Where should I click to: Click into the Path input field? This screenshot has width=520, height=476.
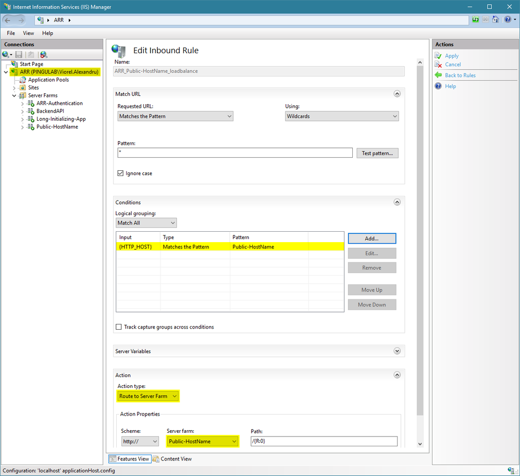pyautogui.click(x=324, y=441)
